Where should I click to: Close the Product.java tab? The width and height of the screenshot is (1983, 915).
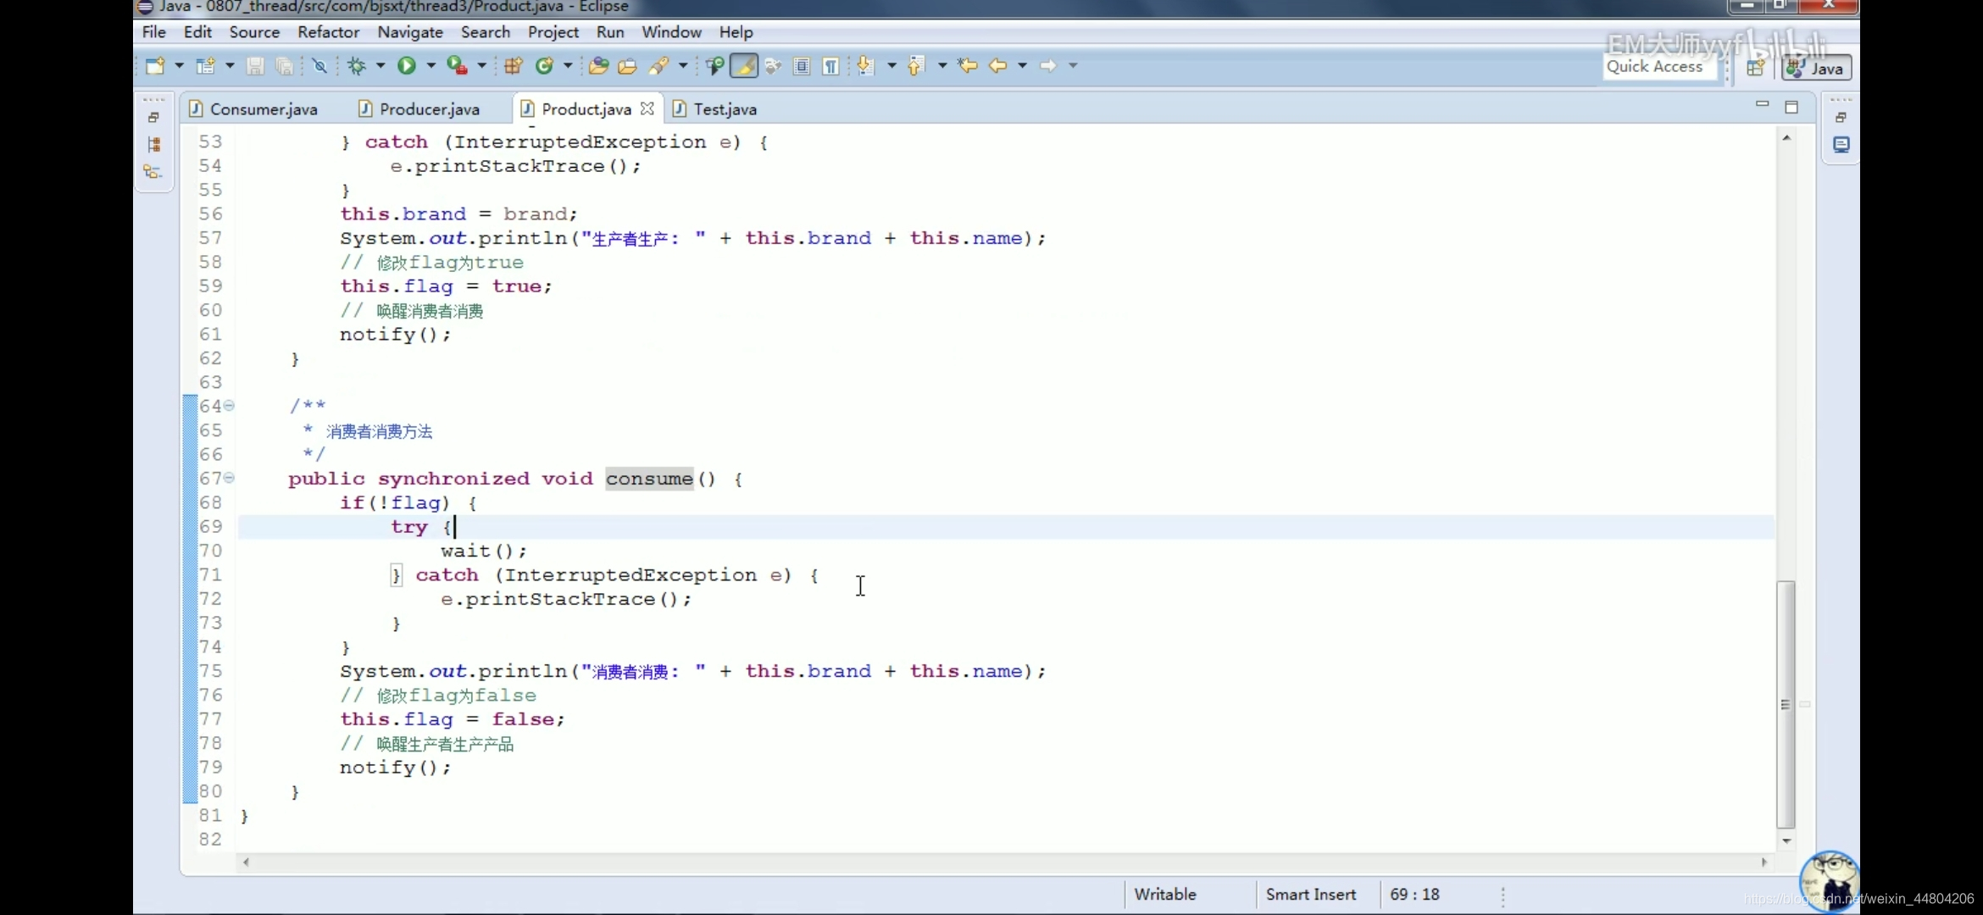pyautogui.click(x=647, y=108)
